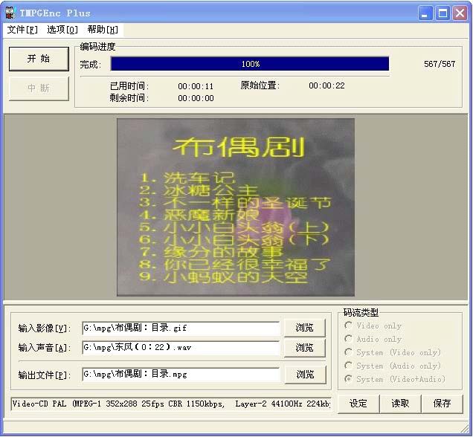Click the TMPGEnc Plus title bar icon
The width and height of the screenshot is (473, 437).
10,13
